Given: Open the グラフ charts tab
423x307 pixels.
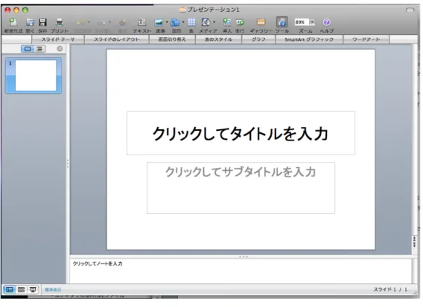Looking at the screenshot, I should pos(258,39).
